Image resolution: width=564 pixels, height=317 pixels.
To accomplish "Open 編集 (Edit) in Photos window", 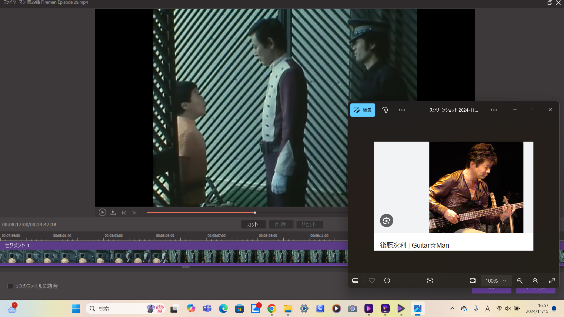I will pyautogui.click(x=363, y=110).
